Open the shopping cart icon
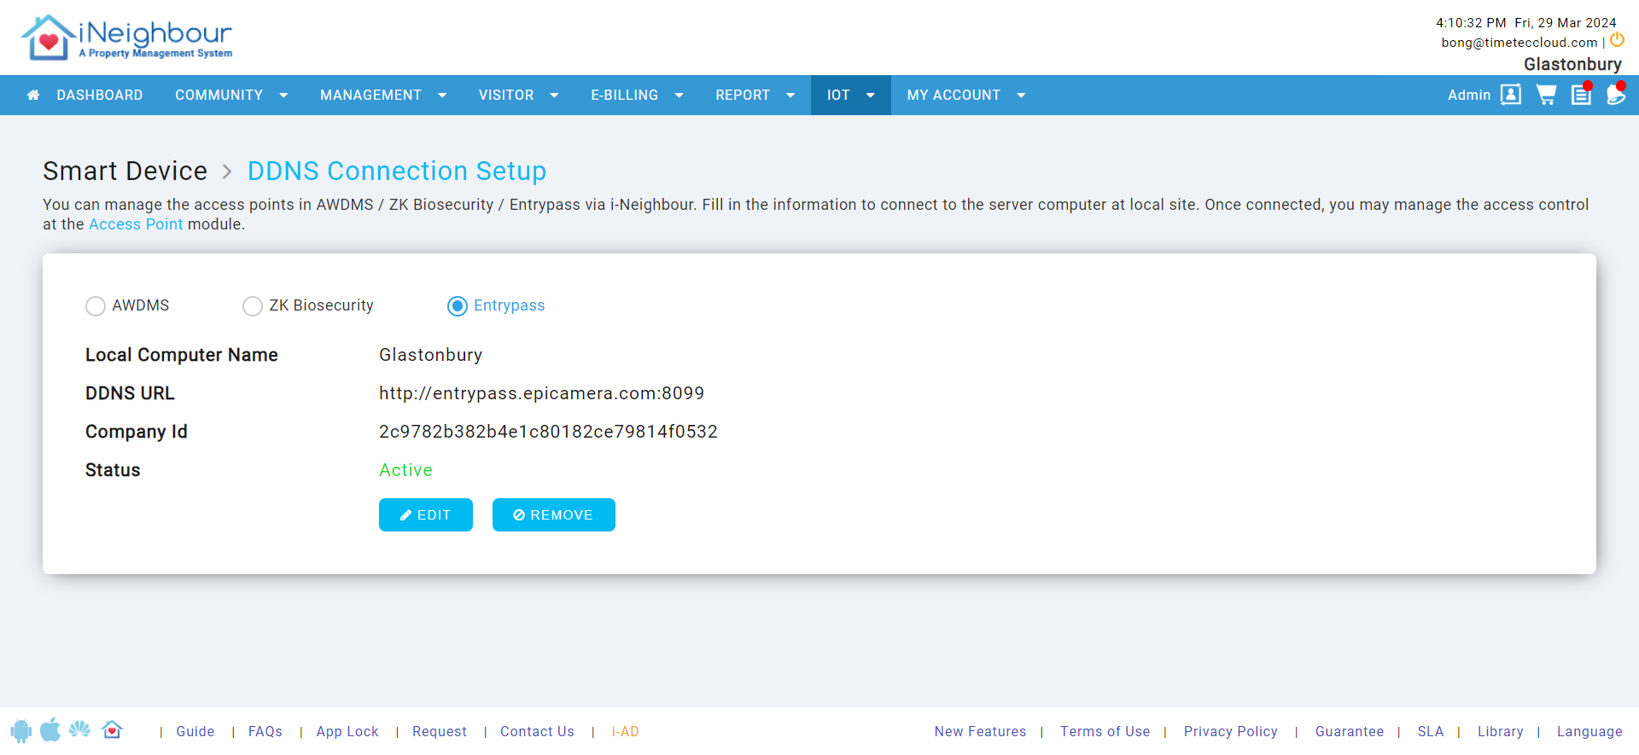Screen dimensions: 1639x755 pos(1546,95)
